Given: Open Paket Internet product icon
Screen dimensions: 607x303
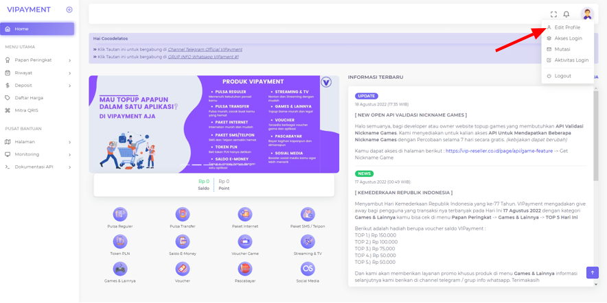Looking at the screenshot, I should tap(245, 214).
